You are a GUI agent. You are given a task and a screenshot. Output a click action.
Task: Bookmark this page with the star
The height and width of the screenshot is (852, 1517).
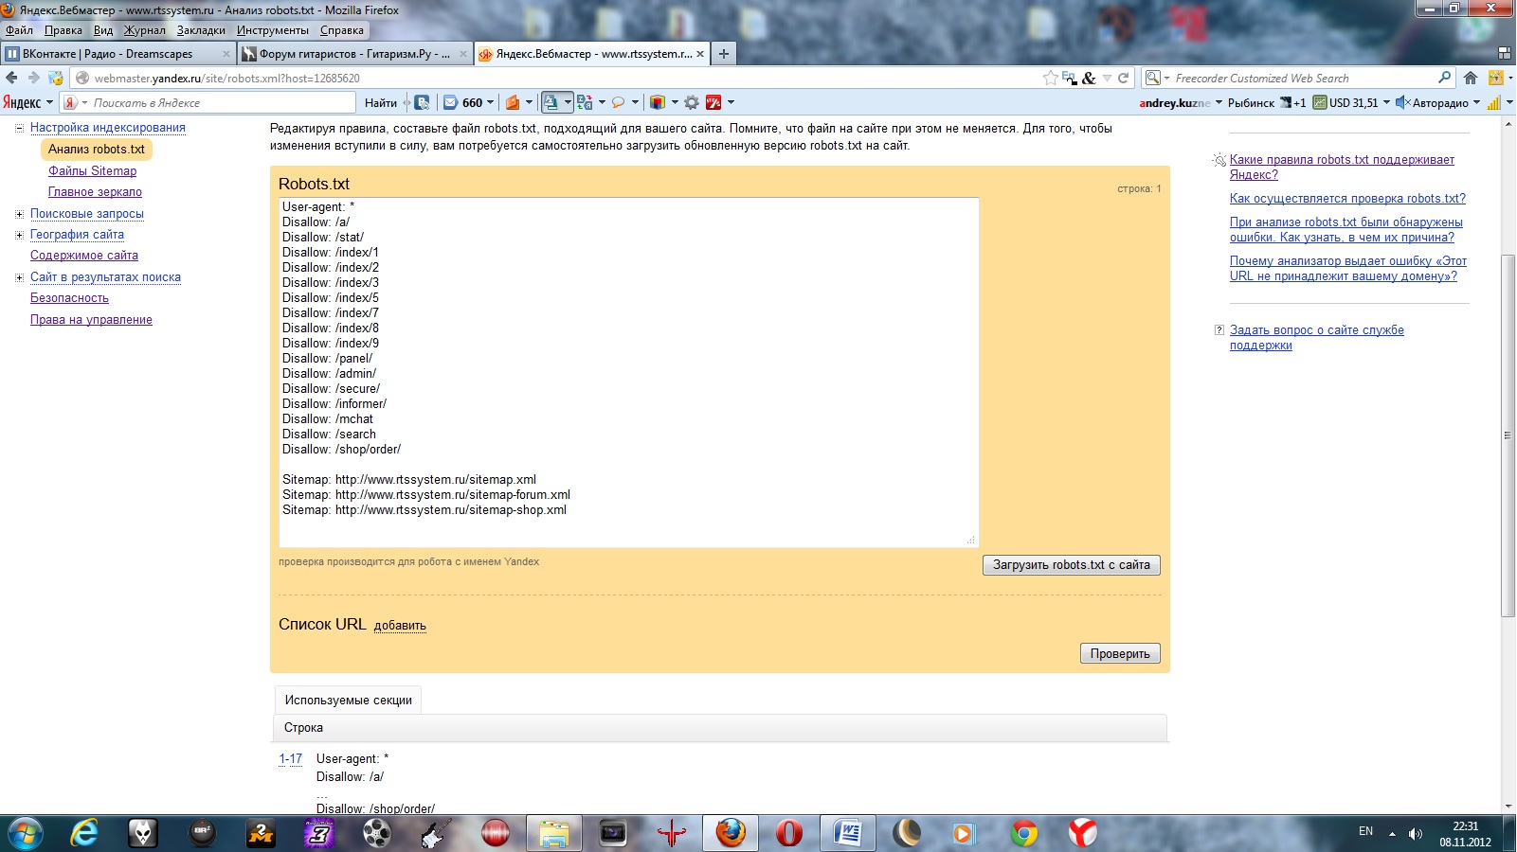click(x=1050, y=79)
